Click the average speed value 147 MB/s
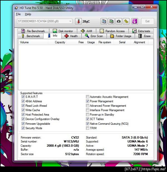 click(x=141, y=150)
